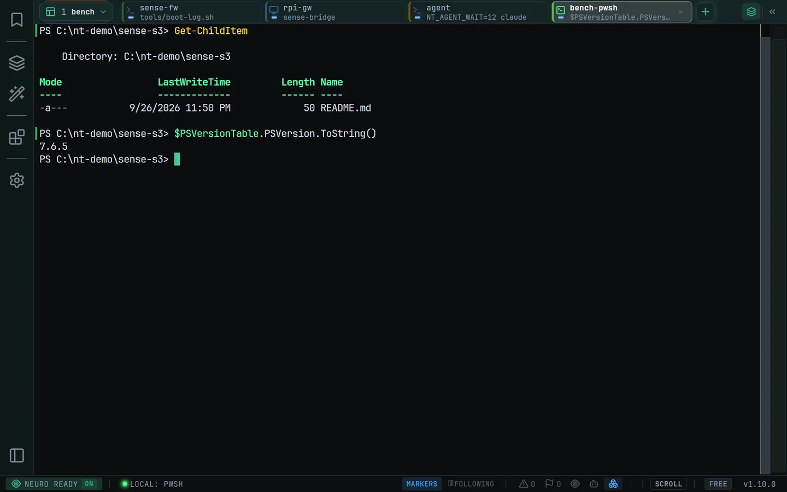
Task: Click the Mode column header
Action: pos(51,83)
